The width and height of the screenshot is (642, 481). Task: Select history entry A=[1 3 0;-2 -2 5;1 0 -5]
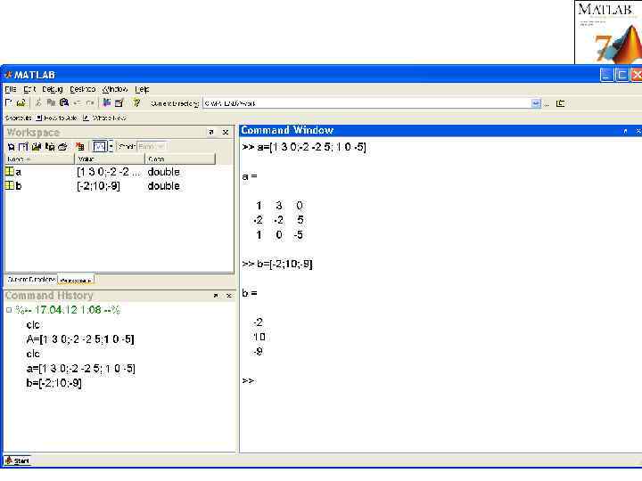click(x=80, y=339)
